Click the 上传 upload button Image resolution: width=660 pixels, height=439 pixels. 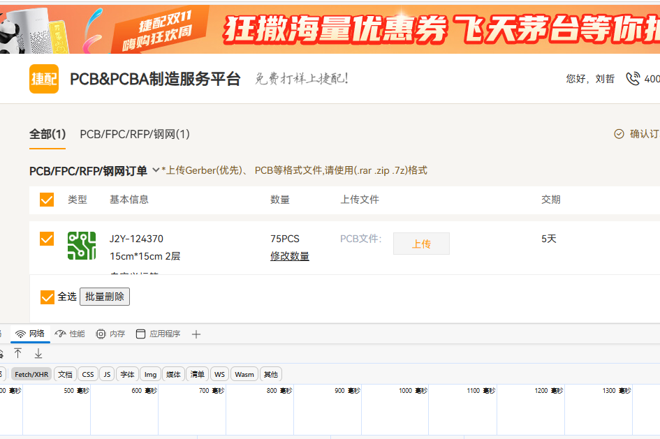point(421,244)
